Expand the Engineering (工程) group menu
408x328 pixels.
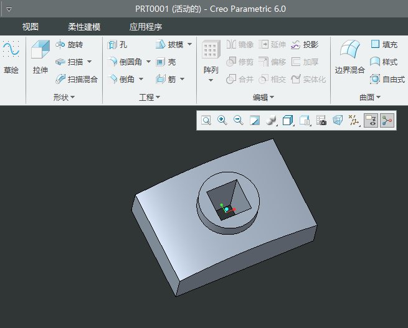[149, 98]
